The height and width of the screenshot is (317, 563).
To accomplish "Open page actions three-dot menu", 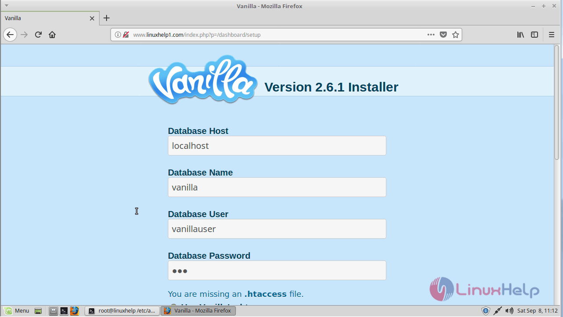I will coord(431,35).
